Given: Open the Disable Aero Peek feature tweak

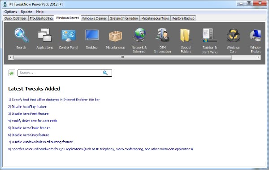Looking at the screenshot, I should tap(28, 113).
